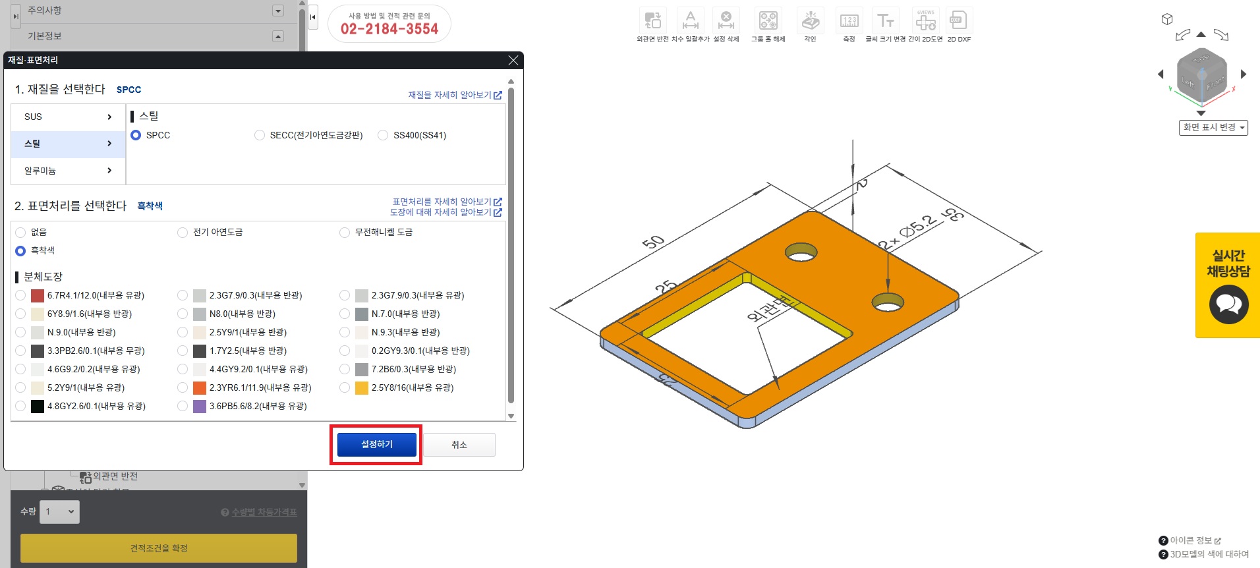Open the 재질을 자세히 알아보기 link
The image size is (1260, 568).
[x=454, y=95]
